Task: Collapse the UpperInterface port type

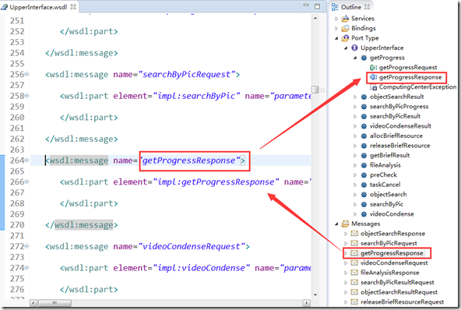Action: pyautogui.click(x=346, y=48)
